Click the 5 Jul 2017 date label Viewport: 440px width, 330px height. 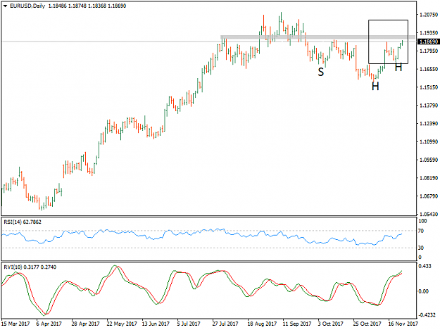189,324
